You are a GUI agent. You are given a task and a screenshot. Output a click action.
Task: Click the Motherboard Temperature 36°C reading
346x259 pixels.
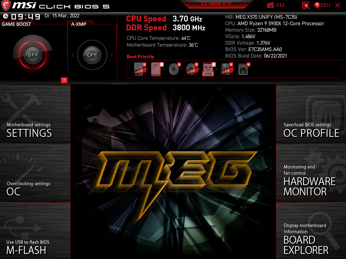pos(162,45)
